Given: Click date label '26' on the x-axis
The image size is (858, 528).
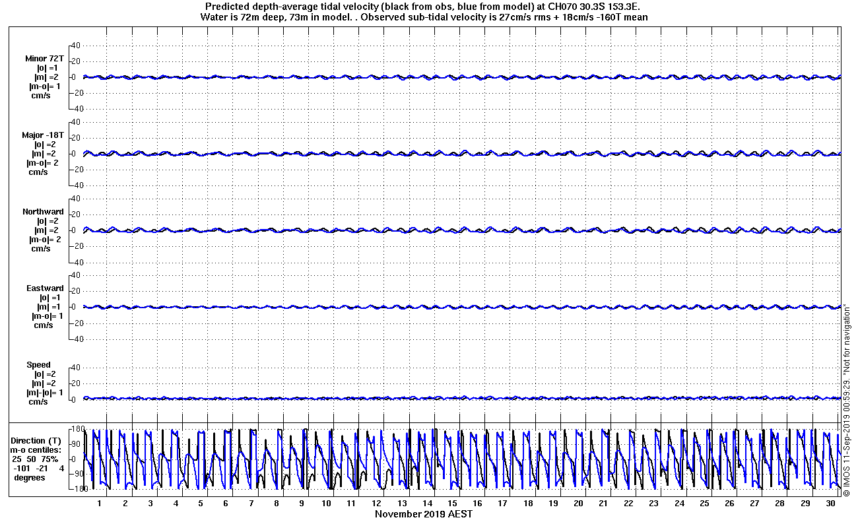Looking at the screenshot, I should coord(729,503).
